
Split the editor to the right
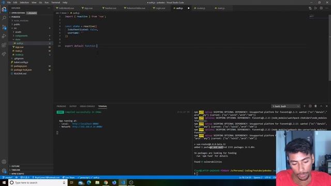(x=321, y=8)
